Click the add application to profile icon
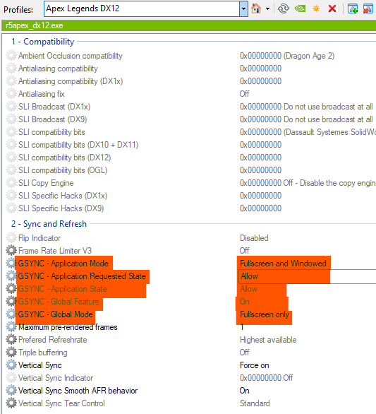Screen dimensions: 376x414 pyautogui.click(x=353, y=8)
